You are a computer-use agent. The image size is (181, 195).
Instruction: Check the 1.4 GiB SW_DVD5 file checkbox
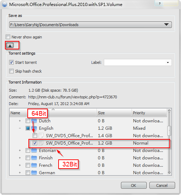pyautogui.click(x=35, y=135)
